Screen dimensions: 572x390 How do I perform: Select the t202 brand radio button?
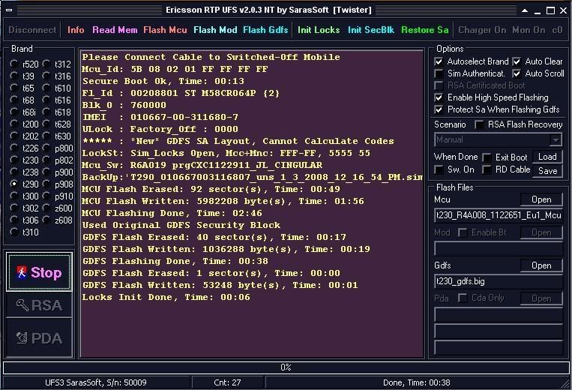(x=13, y=136)
